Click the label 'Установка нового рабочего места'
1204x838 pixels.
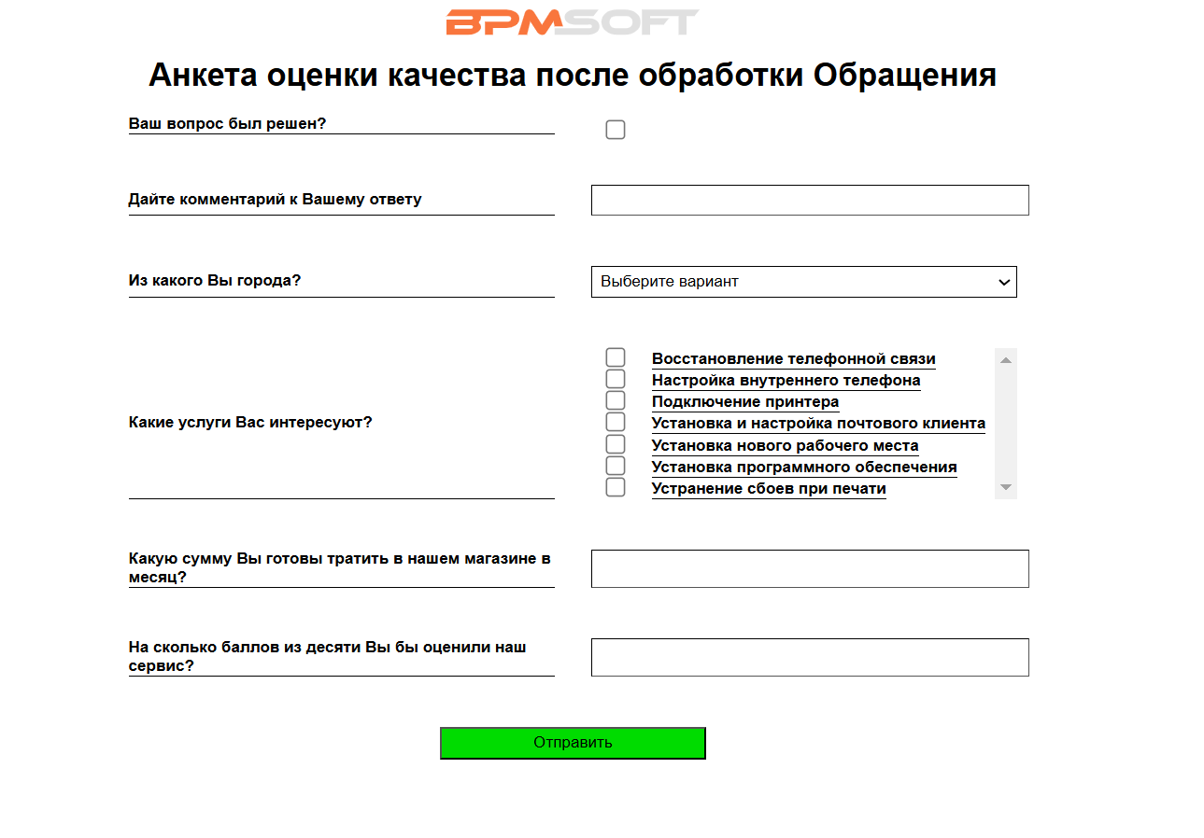tap(785, 446)
